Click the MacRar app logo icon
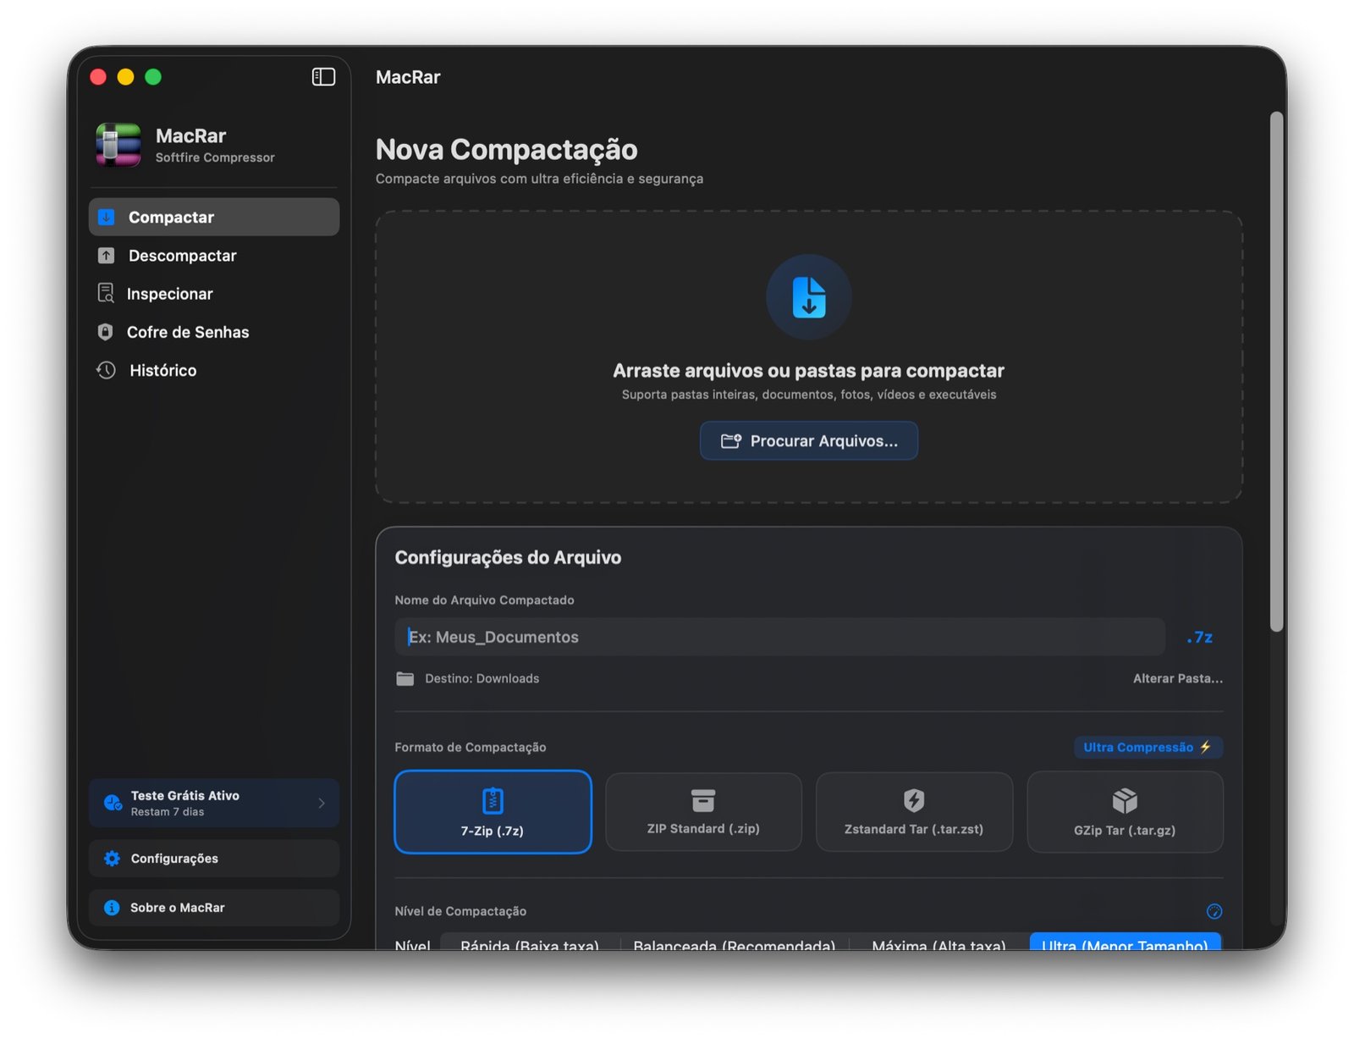This screenshot has width=1354, height=1039. pos(118,146)
